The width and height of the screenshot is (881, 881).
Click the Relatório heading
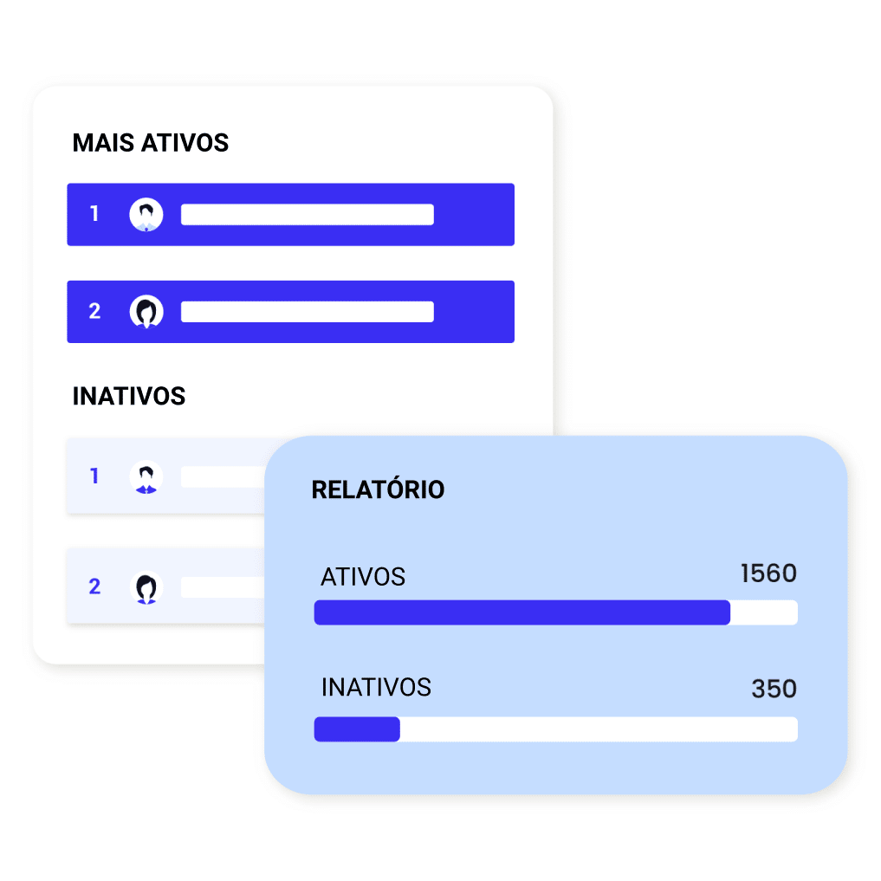point(379,489)
